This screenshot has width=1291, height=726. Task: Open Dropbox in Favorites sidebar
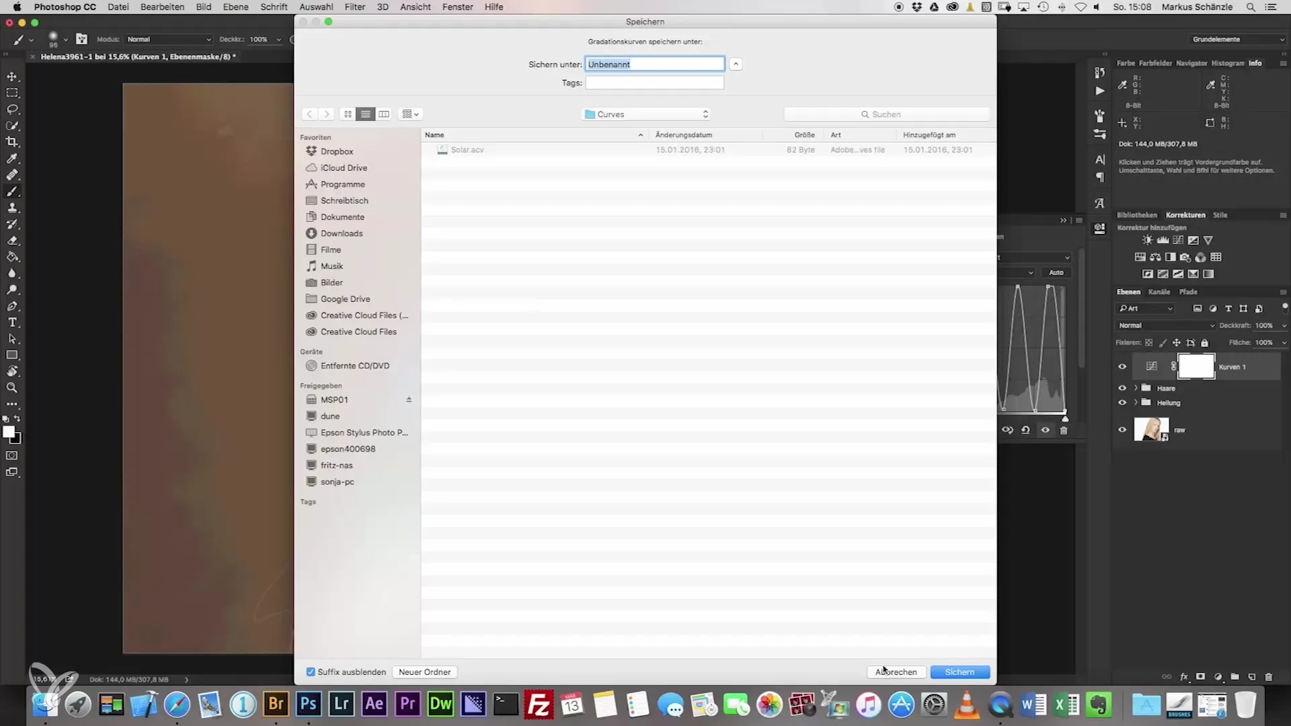pos(336,152)
